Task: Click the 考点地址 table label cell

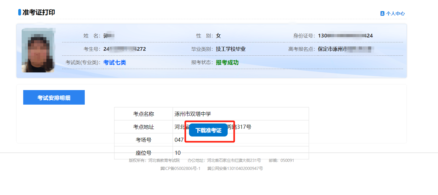Action: pos(144,127)
